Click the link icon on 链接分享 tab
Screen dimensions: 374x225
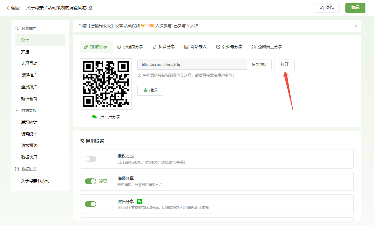coord(86,47)
